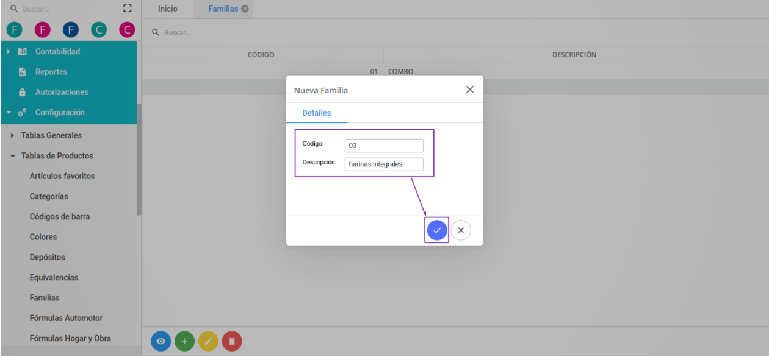
Task: Click the teal C circle shortcut
Action: (x=98, y=29)
